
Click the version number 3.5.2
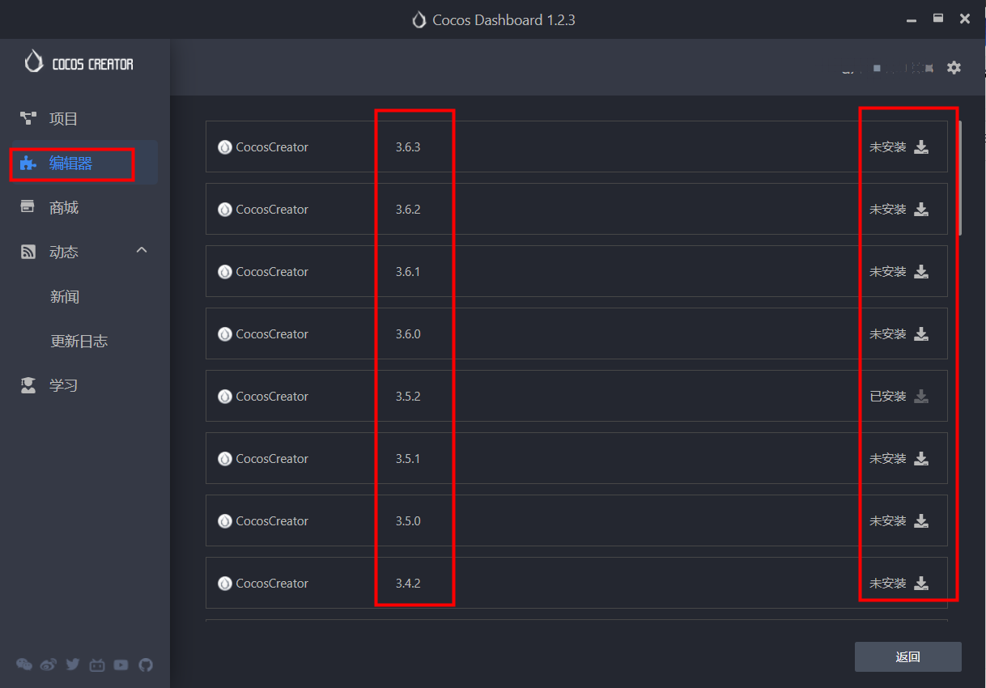click(x=408, y=397)
